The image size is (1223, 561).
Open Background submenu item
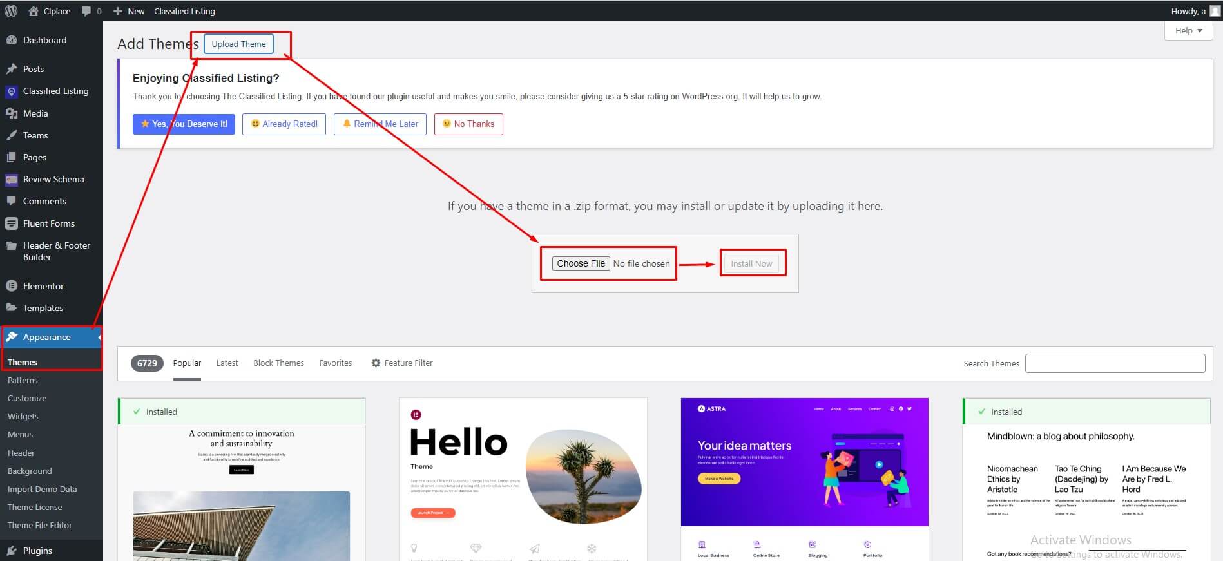coord(30,471)
